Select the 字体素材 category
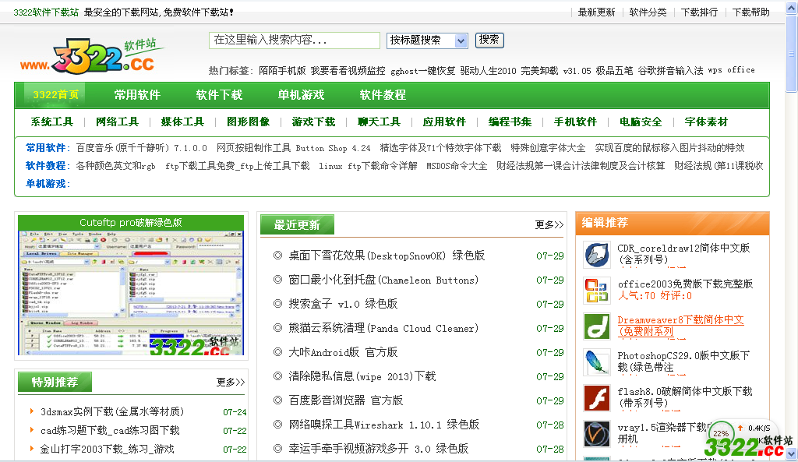The height and width of the screenshot is (462, 798). pos(706,122)
